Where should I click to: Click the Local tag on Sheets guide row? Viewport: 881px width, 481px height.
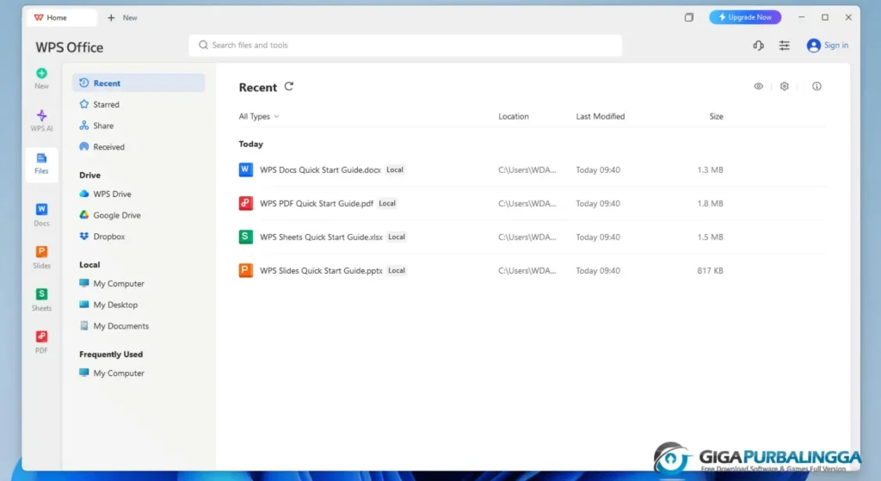coord(397,237)
